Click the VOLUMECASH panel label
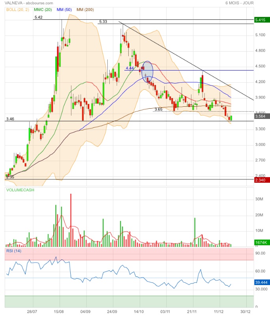Image resolution: width=270 pixels, height=315 pixels. (20, 190)
